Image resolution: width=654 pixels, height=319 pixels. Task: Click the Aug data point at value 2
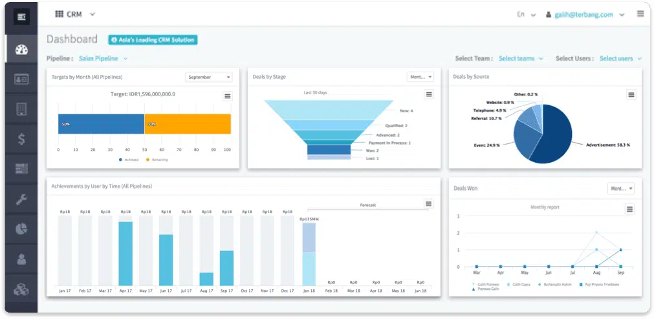(596, 232)
